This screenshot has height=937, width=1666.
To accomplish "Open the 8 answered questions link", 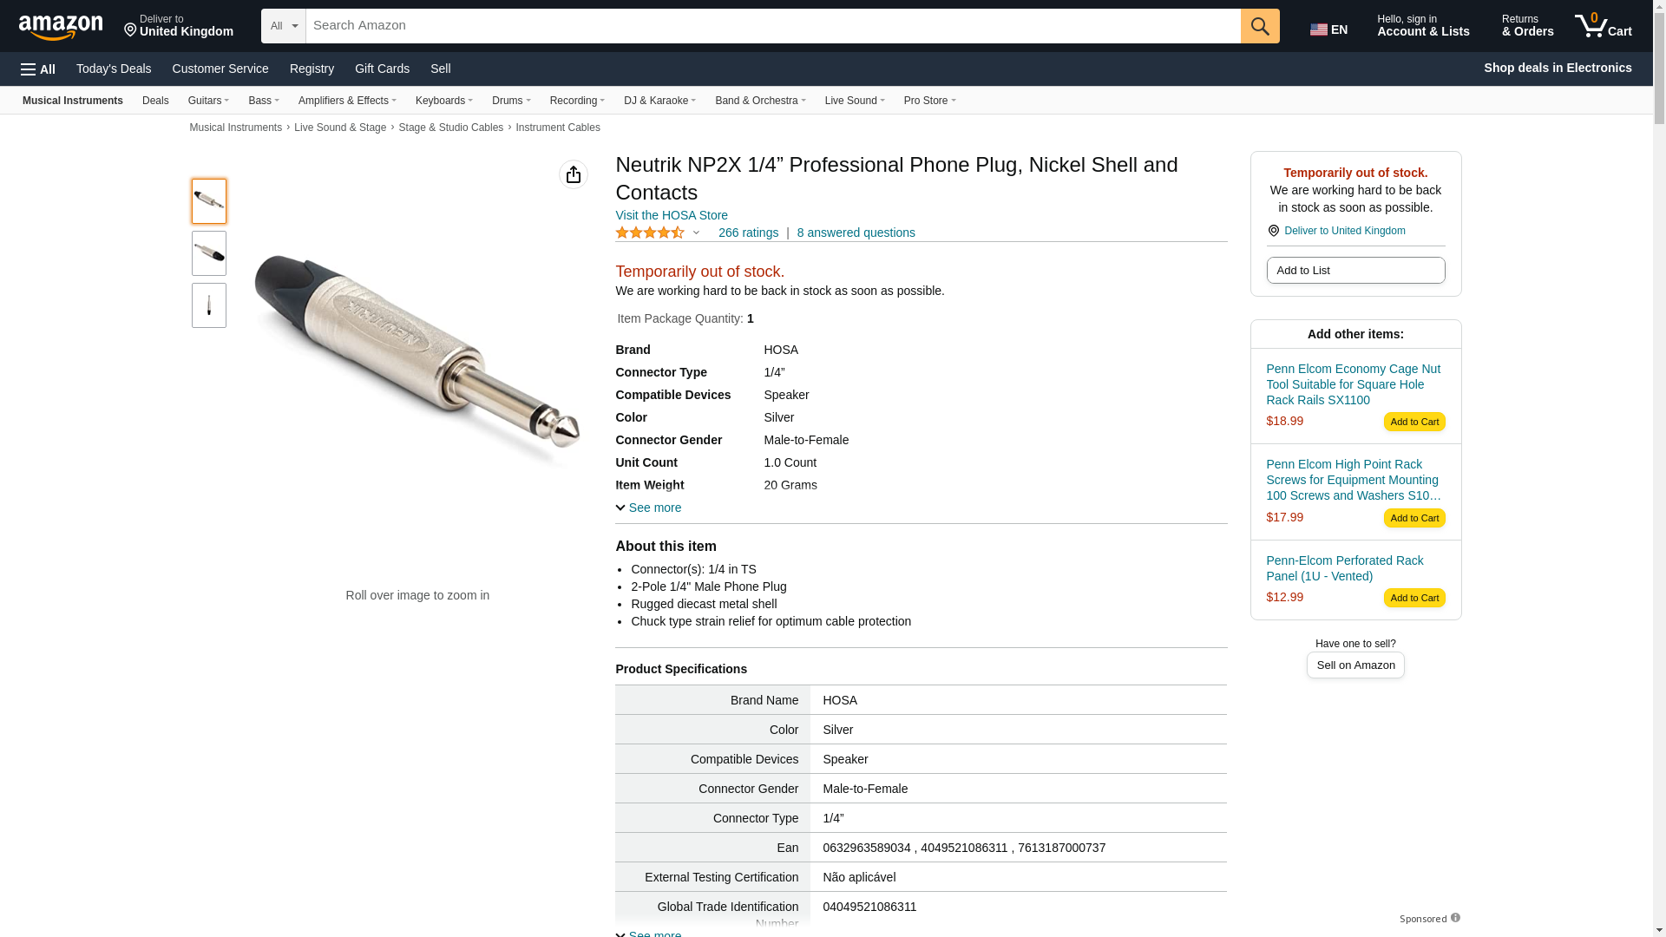I will 856,233.
